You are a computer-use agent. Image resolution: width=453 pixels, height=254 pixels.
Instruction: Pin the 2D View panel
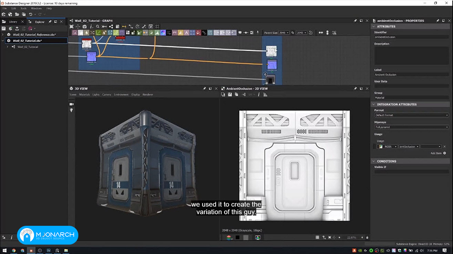point(355,89)
